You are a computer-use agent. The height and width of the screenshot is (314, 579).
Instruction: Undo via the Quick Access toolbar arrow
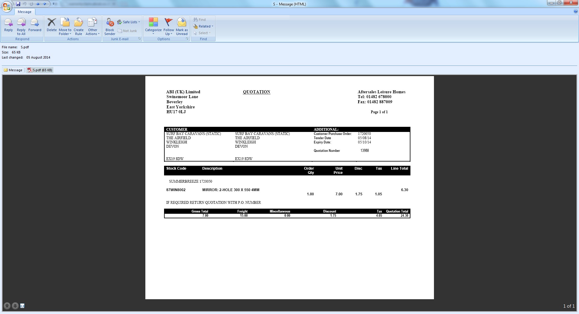point(25,4)
